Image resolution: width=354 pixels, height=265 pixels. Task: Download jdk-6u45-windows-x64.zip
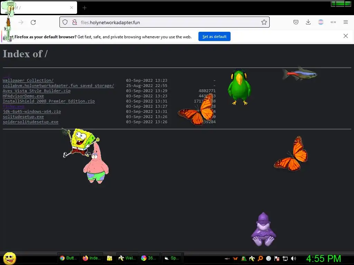coord(31,111)
